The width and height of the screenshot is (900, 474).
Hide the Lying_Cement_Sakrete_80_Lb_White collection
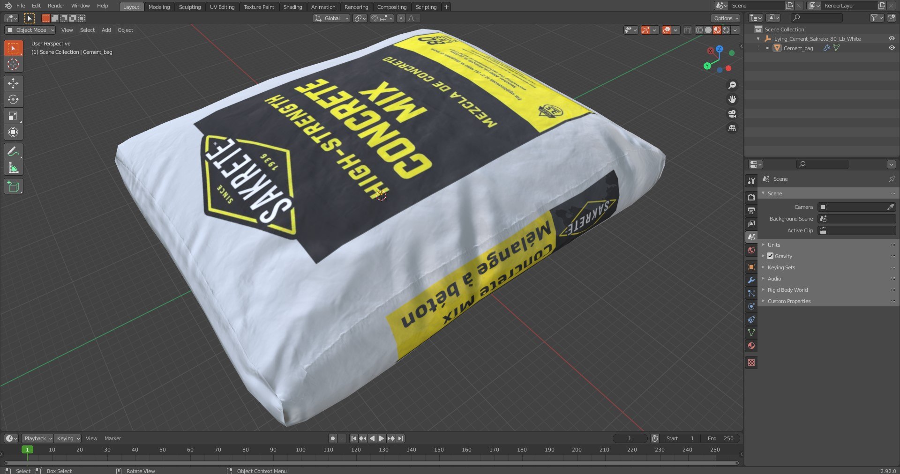click(892, 38)
